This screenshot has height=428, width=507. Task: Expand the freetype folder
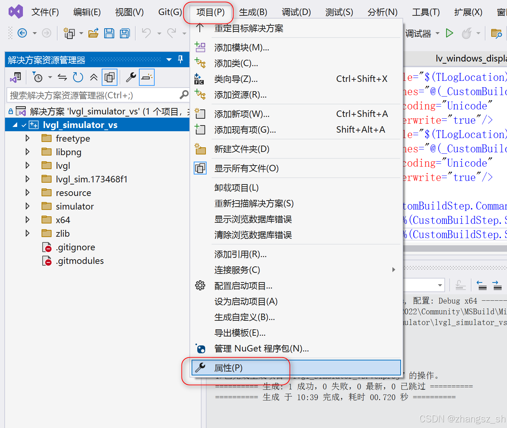(28, 138)
